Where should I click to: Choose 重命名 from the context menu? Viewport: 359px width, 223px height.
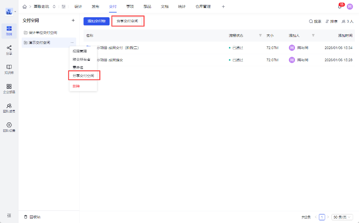tap(78, 67)
